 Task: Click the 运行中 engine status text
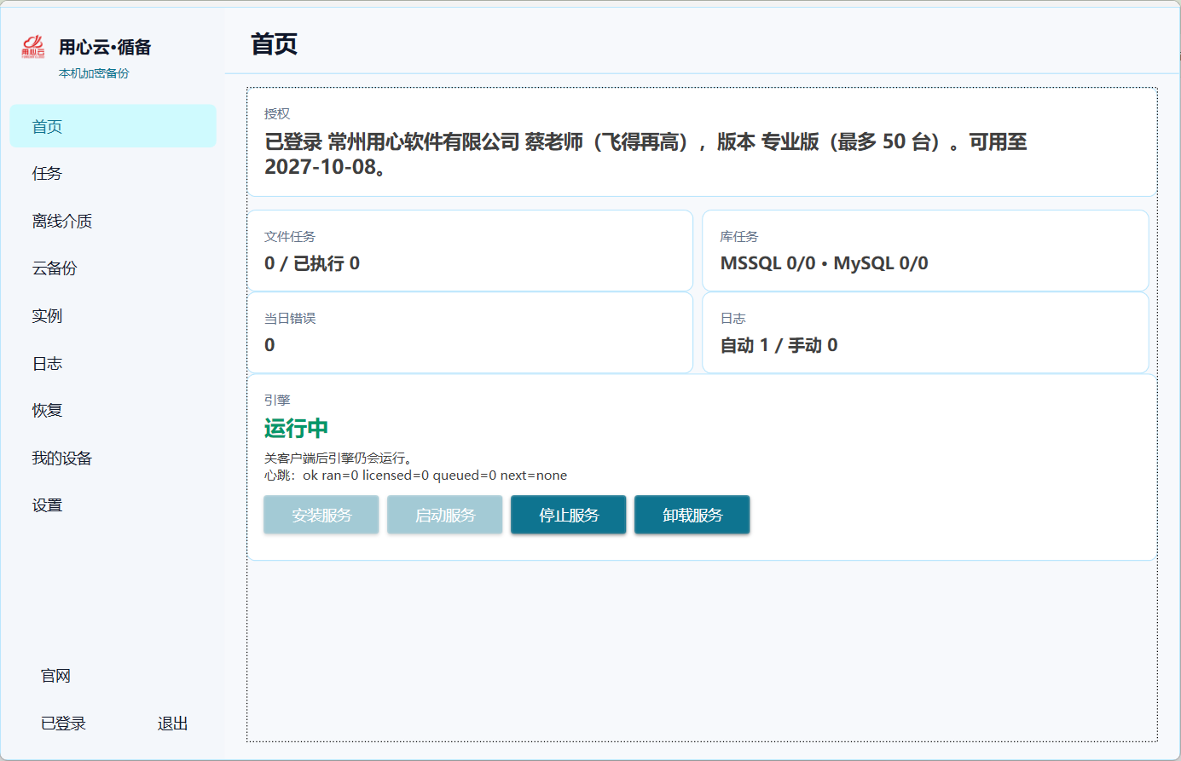coord(296,428)
